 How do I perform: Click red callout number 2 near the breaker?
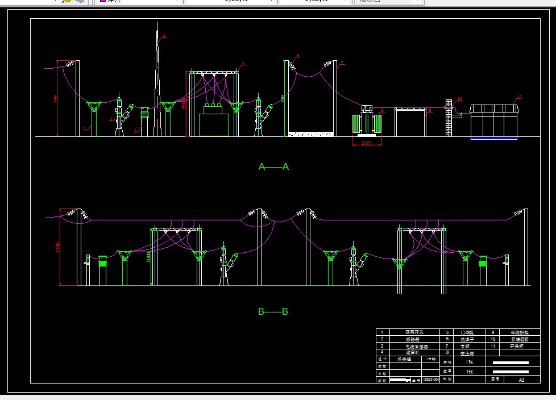click(111, 119)
